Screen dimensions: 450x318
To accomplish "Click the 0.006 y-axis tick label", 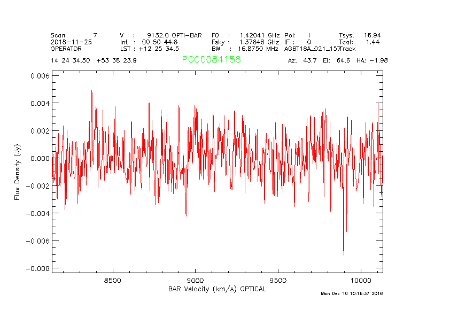I will [38, 76].
